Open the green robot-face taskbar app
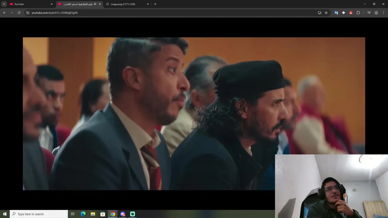Viewport: 388px width, 218px height. [132, 214]
